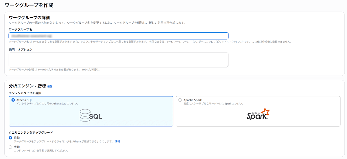Open the 情報 link beside 分析エンジン heading
The height and width of the screenshot is (159, 347).
[x=50, y=86]
